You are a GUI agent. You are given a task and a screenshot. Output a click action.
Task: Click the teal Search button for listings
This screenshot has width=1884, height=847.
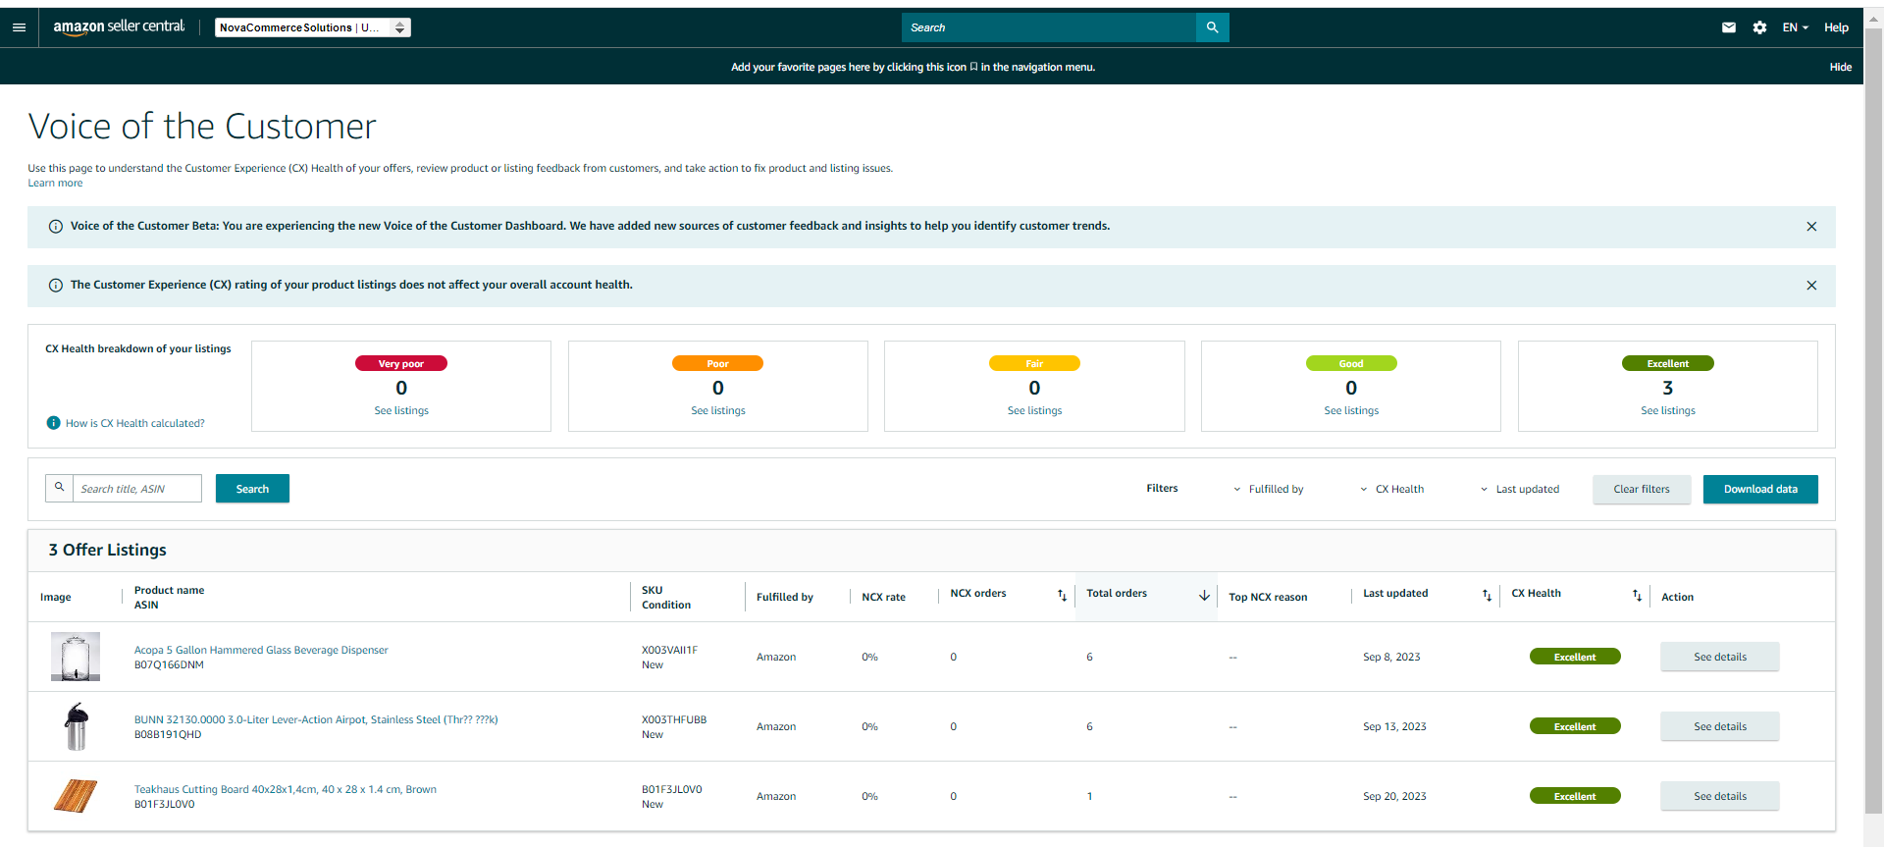click(x=252, y=489)
